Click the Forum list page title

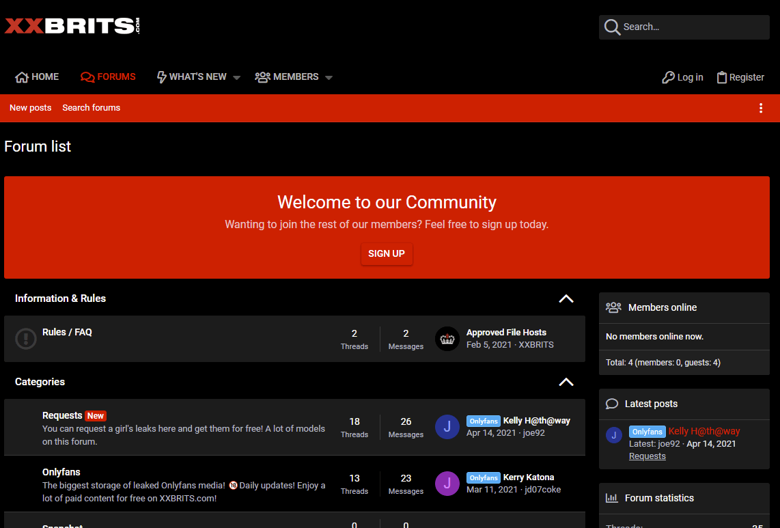coord(38,146)
